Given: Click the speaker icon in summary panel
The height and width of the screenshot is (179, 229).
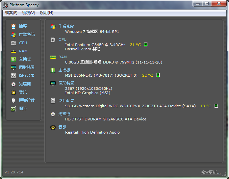Looking at the screenshot, I should point(53,127).
